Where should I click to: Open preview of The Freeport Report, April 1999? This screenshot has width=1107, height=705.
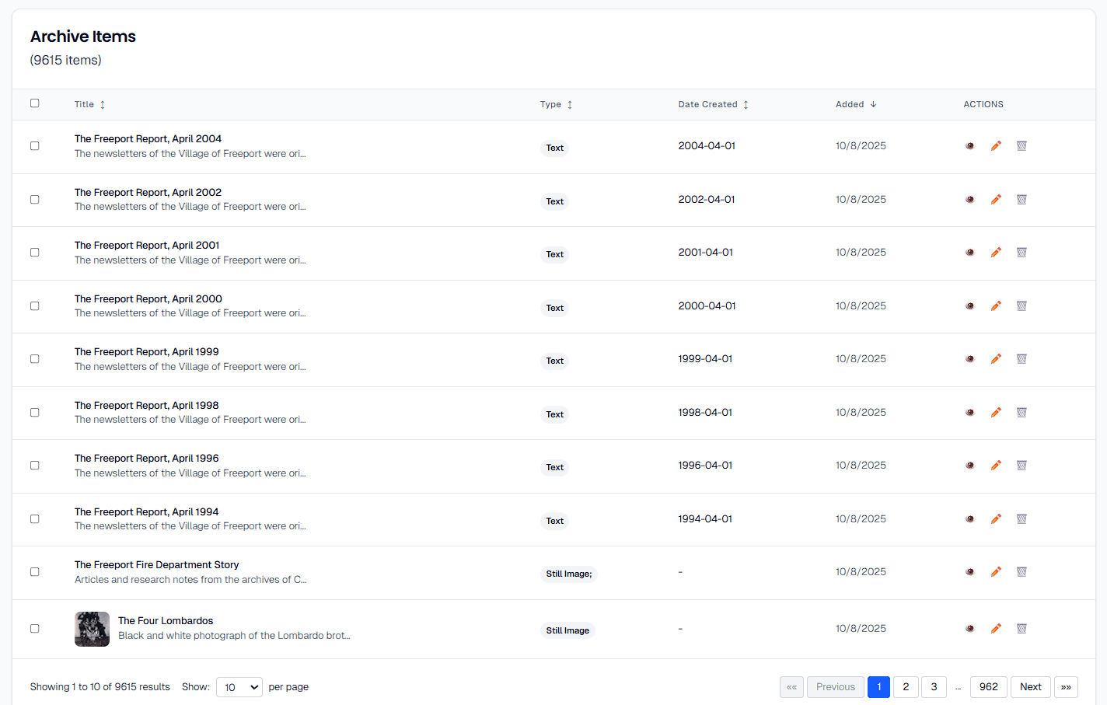(969, 358)
